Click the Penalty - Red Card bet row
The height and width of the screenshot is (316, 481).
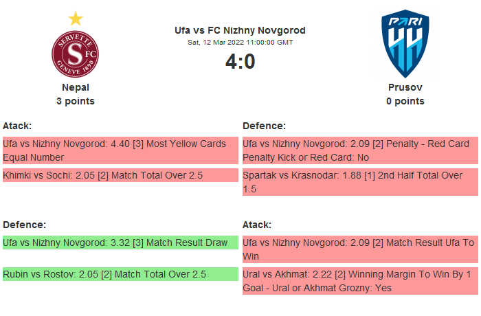[x=360, y=150]
